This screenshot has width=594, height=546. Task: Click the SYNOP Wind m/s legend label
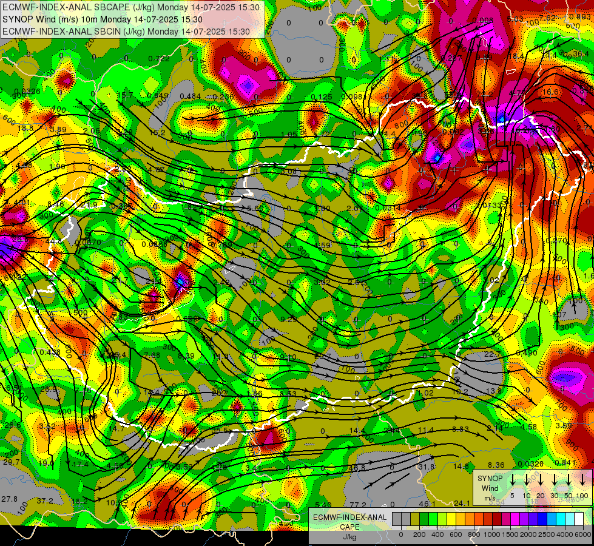click(x=490, y=488)
